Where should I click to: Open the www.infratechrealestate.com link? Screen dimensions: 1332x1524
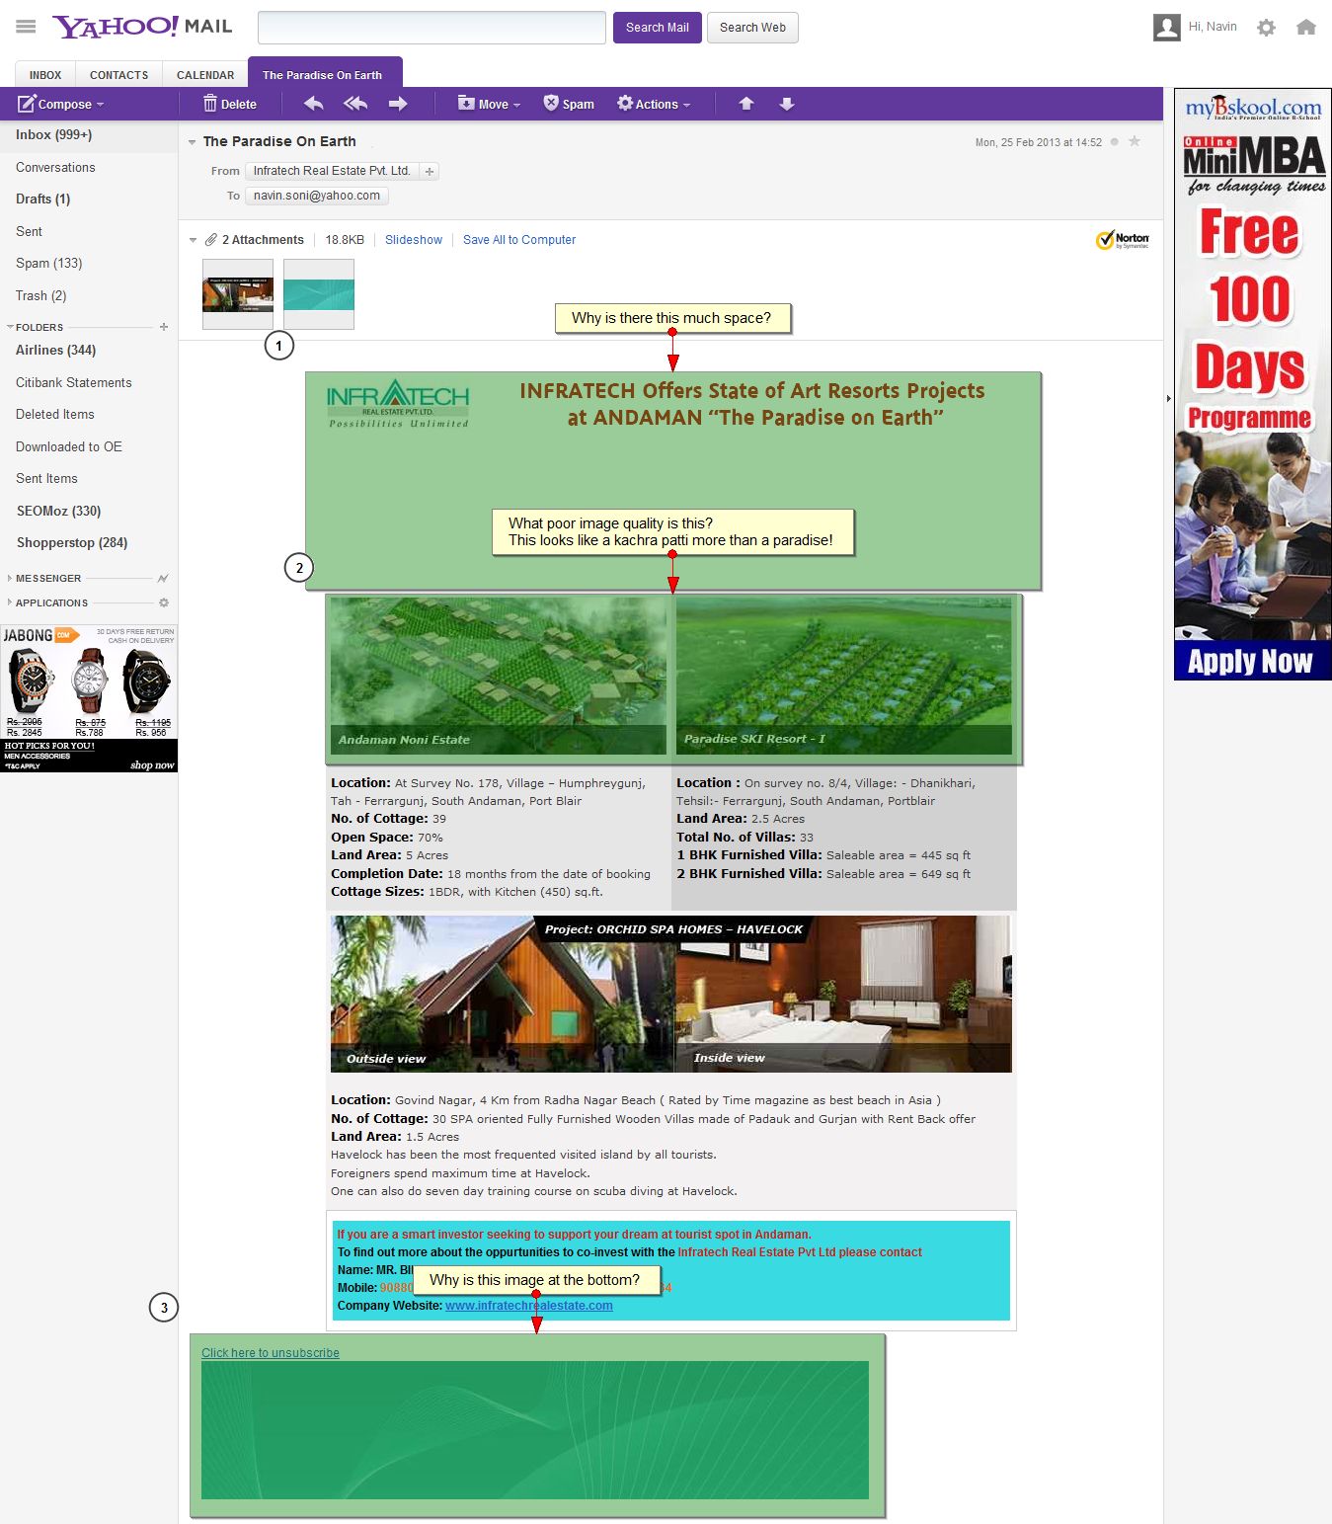529,1306
